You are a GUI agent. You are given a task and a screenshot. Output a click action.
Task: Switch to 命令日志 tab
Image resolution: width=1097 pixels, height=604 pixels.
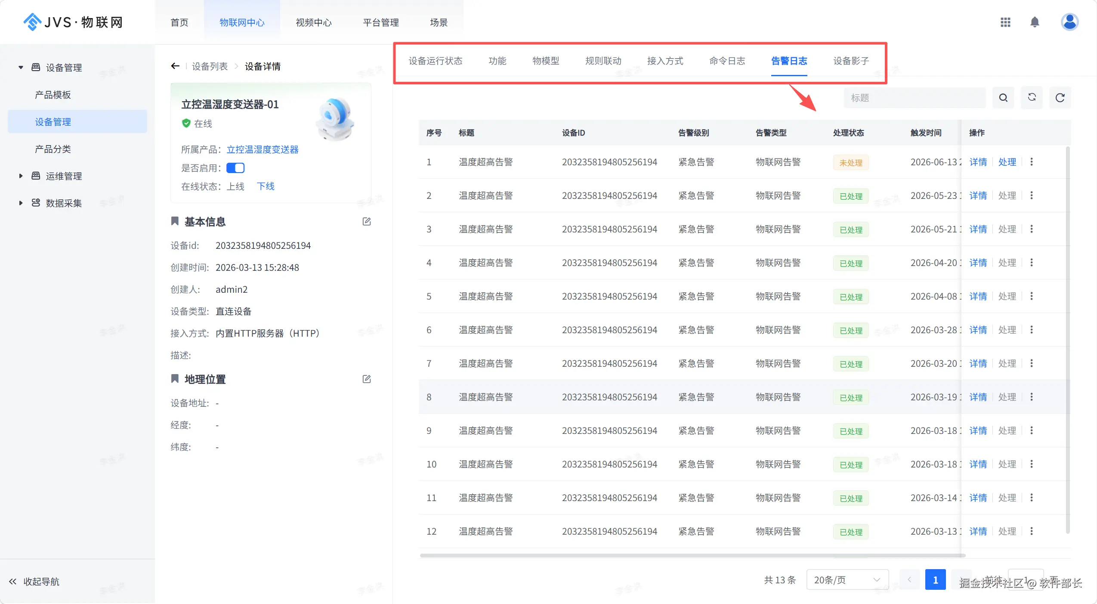727,61
